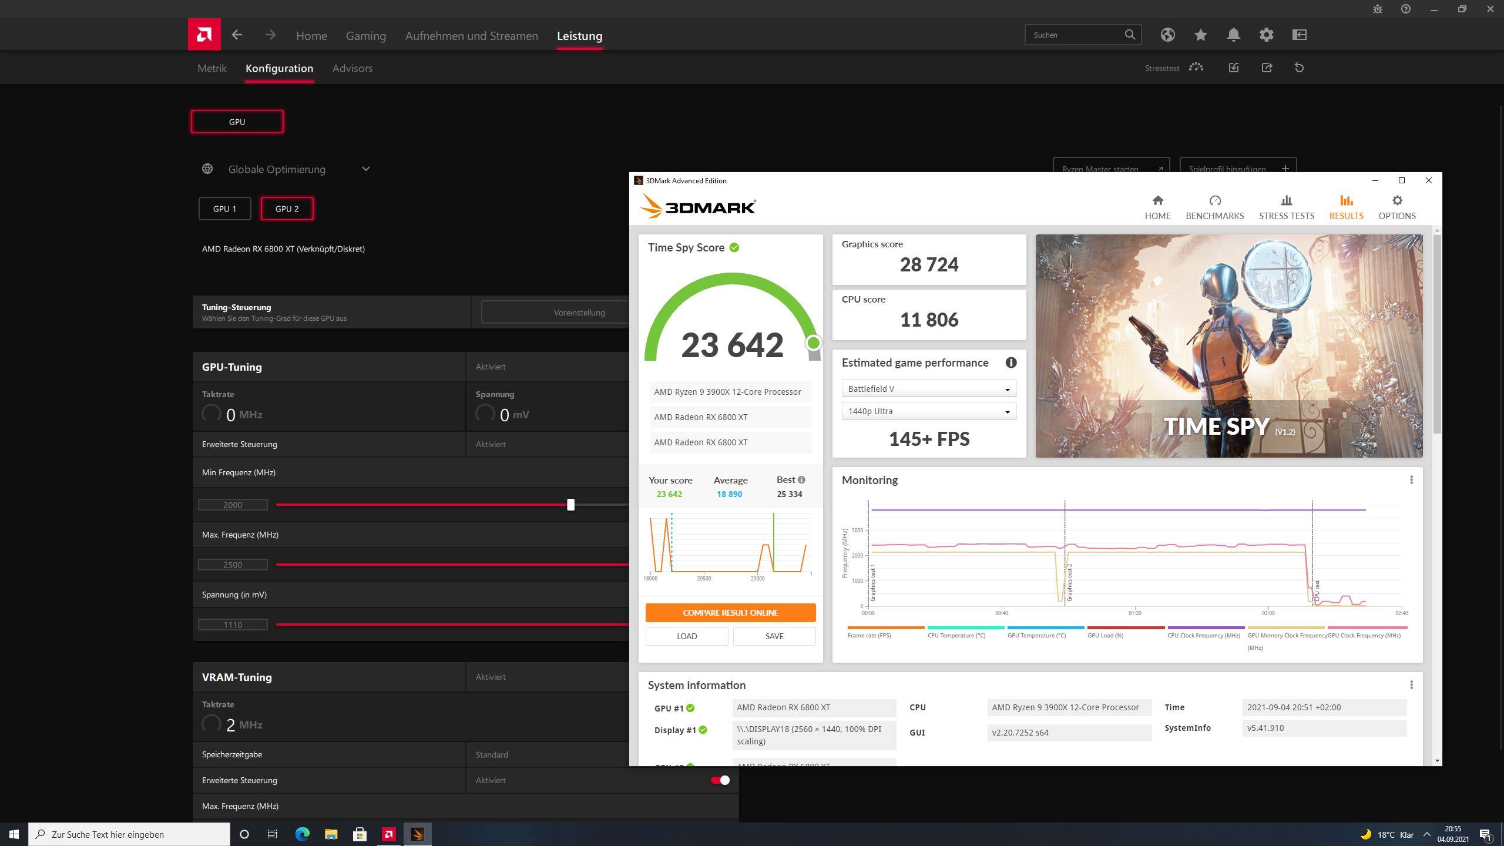Open Microsoft Store from taskbar
1504x846 pixels.
[360, 834]
